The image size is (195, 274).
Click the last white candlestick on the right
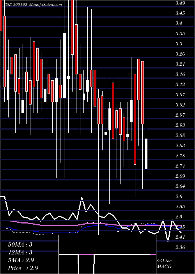pyautogui.click(x=146, y=154)
